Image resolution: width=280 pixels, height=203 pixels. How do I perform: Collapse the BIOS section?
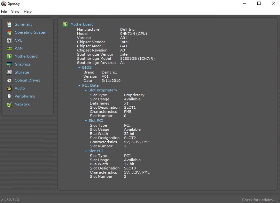click(x=79, y=68)
